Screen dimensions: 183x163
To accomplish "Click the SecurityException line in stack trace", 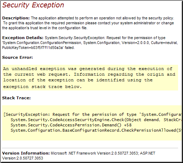I will pos(93,114).
